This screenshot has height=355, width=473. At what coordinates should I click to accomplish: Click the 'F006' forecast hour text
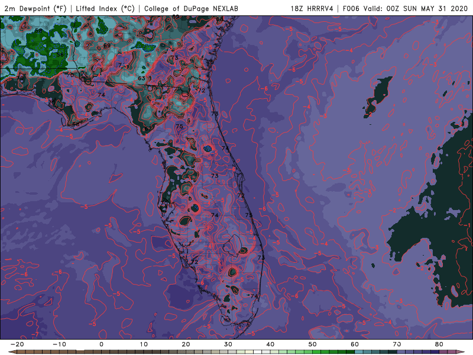[x=351, y=9]
